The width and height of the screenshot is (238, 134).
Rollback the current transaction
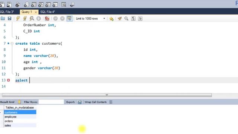(x=62, y=19)
